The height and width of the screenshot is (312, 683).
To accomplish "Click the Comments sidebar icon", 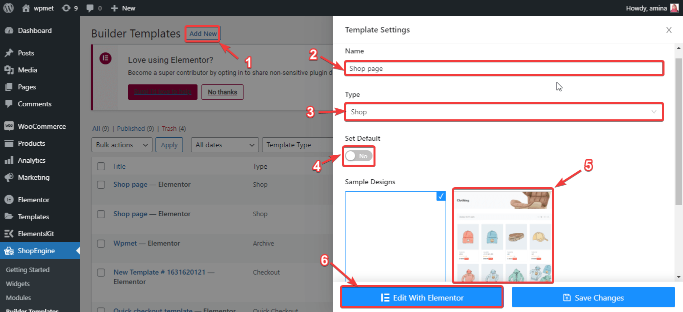I will pos(8,104).
